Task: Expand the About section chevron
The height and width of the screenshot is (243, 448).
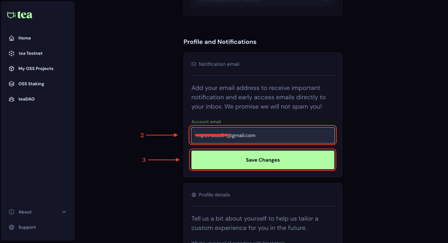Action: pyautogui.click(x=64, y=212)
